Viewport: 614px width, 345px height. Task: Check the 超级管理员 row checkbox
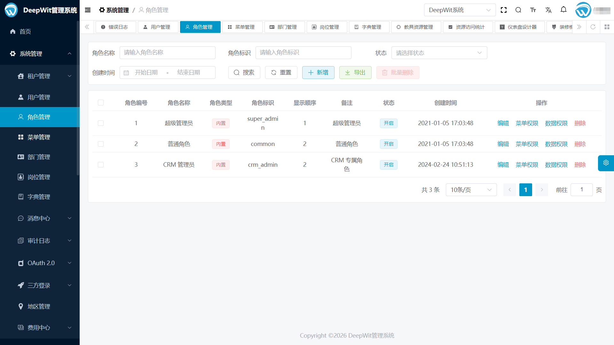click(x=101, y=123)
